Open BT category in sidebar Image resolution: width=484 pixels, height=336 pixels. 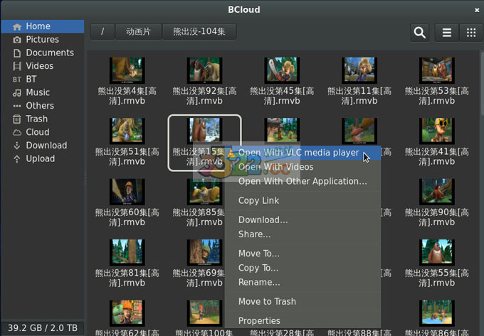(42, 80)
